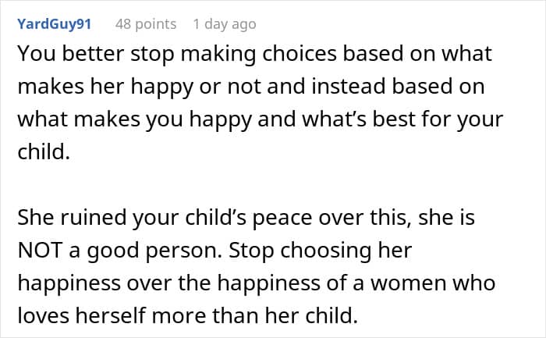Image resolution: width=546 pixels, height=338 pixels.
Task: Click the 48 points score
Action: [145, 24]
